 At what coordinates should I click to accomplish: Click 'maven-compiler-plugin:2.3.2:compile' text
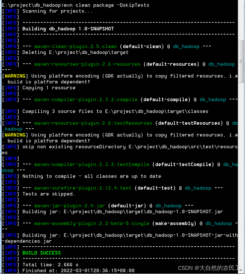86,100
